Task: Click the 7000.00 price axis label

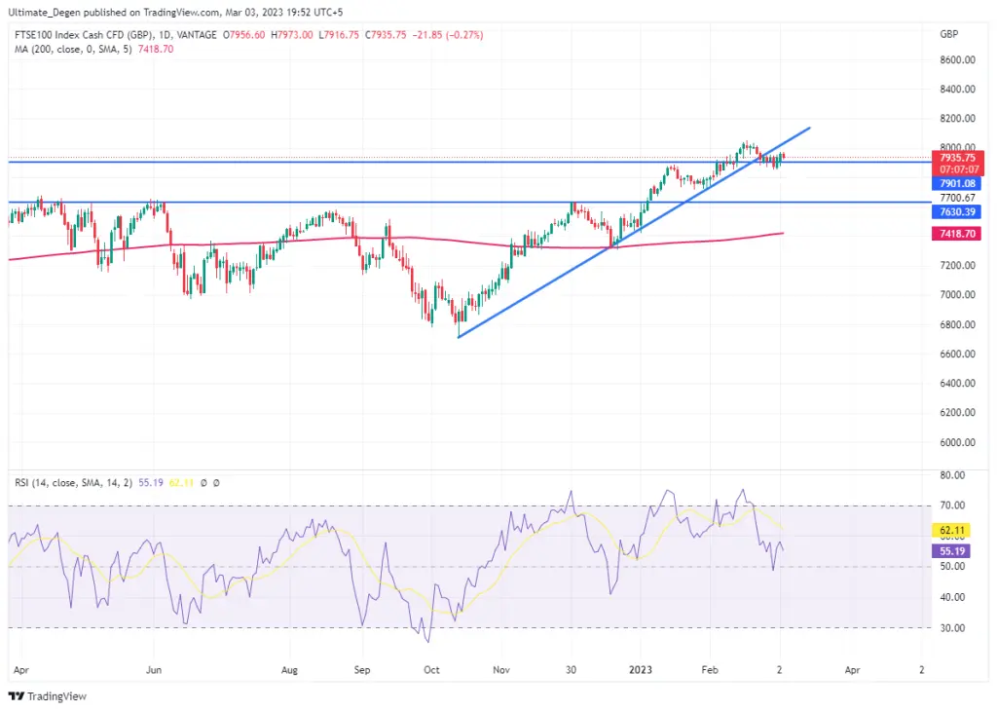Action: click(958, 294)
